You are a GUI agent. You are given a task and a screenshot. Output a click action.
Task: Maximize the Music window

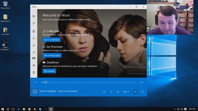coord(137,7)
